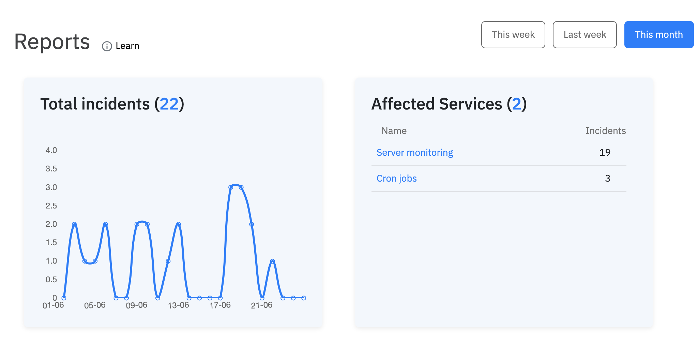Click the first peak point at value 3.0

click(x=231, y=187)
